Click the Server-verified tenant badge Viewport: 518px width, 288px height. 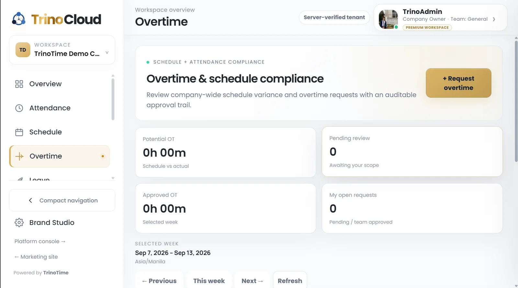(x=334, y=17)
